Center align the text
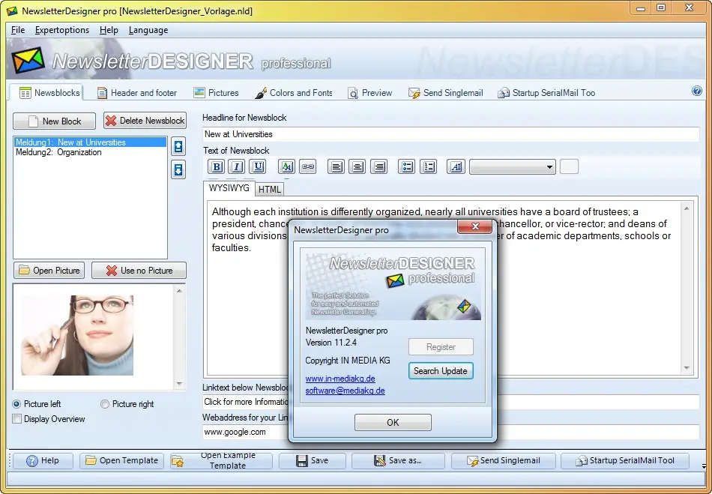This screenshot has width=712, height=494. [x=357, y=166]
